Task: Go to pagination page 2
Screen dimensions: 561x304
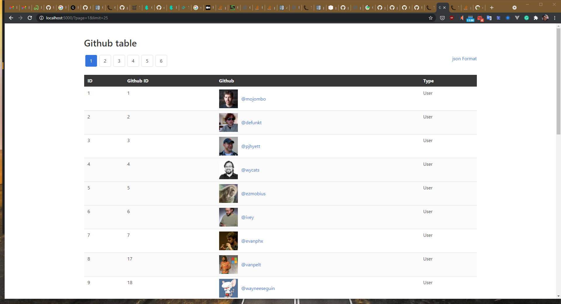Action: click(105, 61)
